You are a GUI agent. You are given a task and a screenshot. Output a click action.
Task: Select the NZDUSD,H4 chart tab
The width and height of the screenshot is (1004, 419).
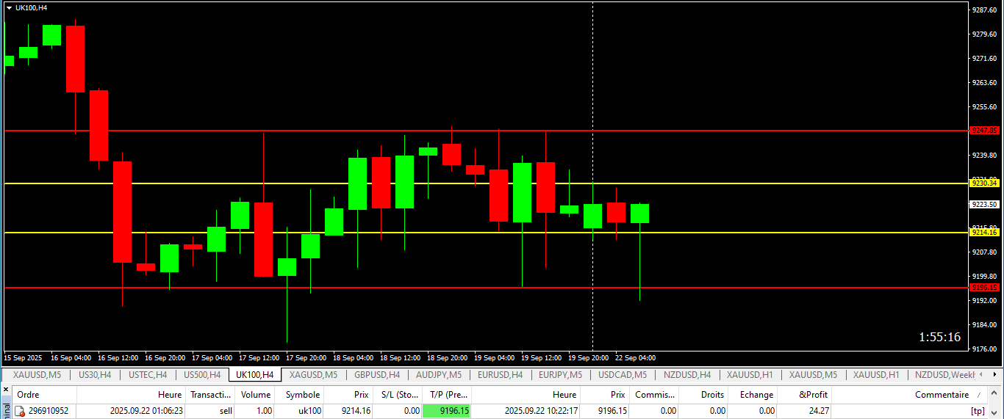pyautogui.click(x=687, y=375)
